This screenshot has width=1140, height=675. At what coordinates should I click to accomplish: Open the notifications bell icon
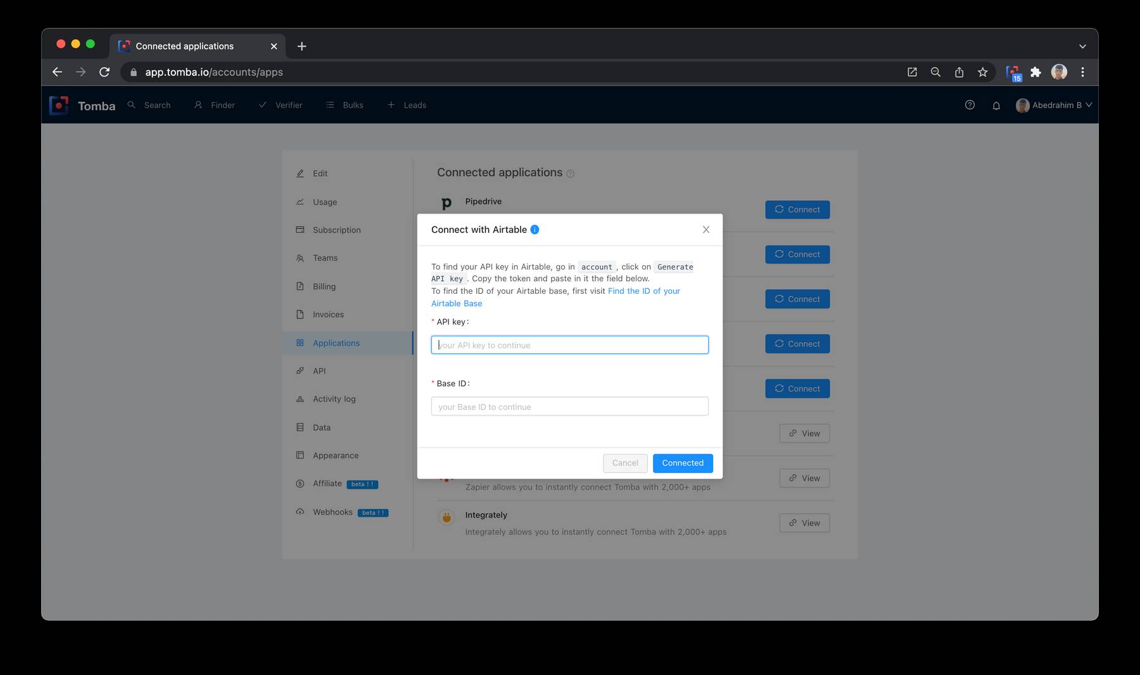(996, 106)
